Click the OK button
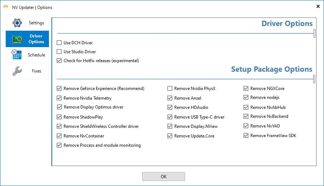This screenshot has height=186, width=324. click(164, 176)
